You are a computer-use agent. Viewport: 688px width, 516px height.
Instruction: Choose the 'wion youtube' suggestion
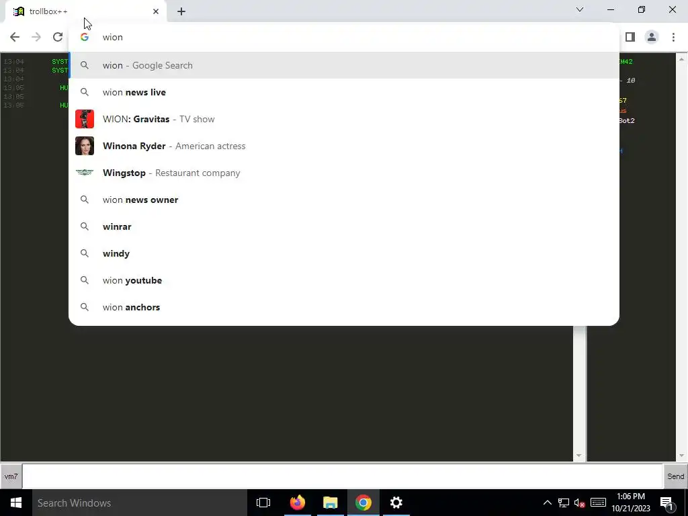coord(344,280)
